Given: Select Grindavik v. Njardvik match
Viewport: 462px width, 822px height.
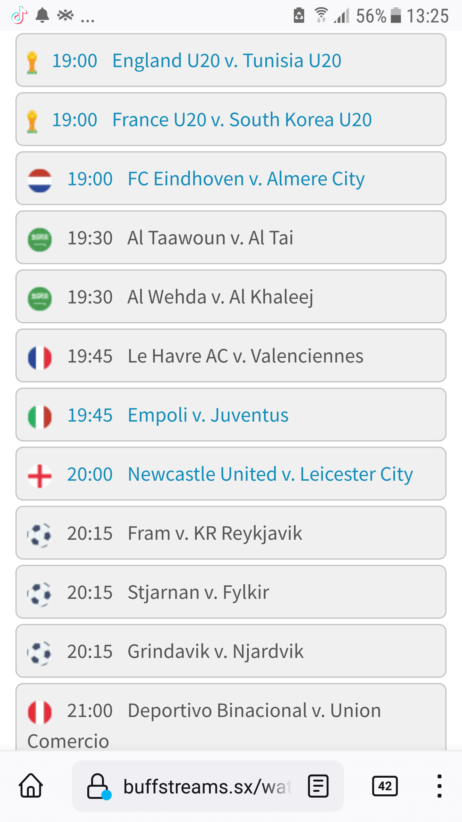Looking at the screenshot, I should (x=231, y=651).
